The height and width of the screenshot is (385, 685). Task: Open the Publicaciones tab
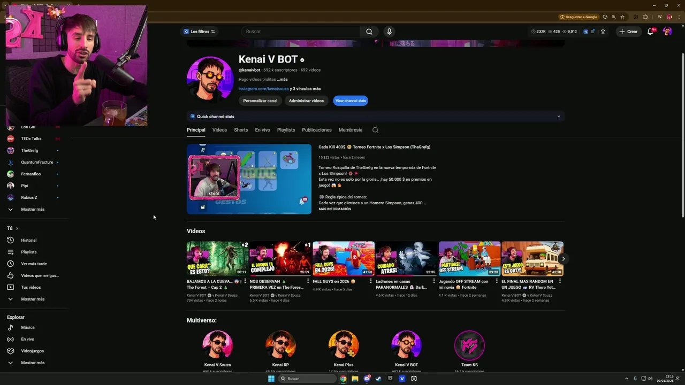(x=317, y=130)
